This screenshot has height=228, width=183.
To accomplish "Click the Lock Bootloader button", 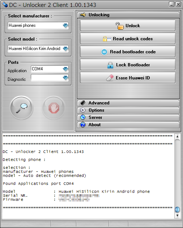I will 128,65.
